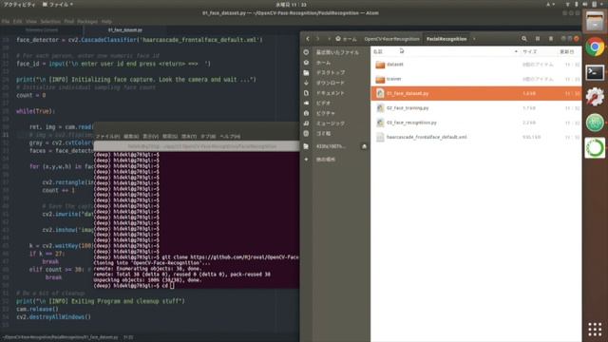
Task: Open Atom's Help menu
Action: (106, 21)
